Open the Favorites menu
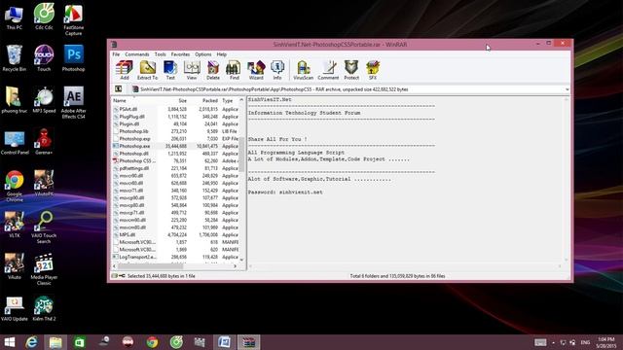The width and height of the screenshot is (623, 350). click(x=180, y=54)
